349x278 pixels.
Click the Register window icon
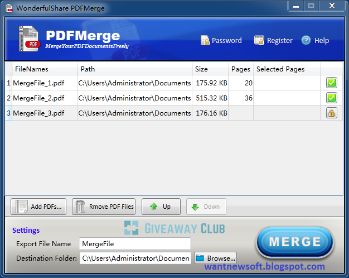(x=259, y=40)
